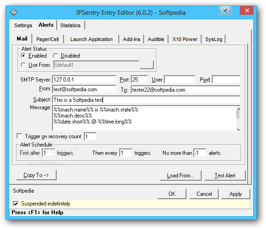This screenshot has height=229, width=266.
Task: Click the Port field showing 25
Action: [x=139, y=80]
